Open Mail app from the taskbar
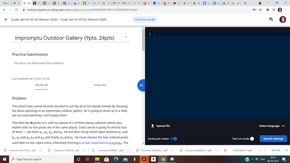This screenshot has width=290, height=163. pos(125,159)
